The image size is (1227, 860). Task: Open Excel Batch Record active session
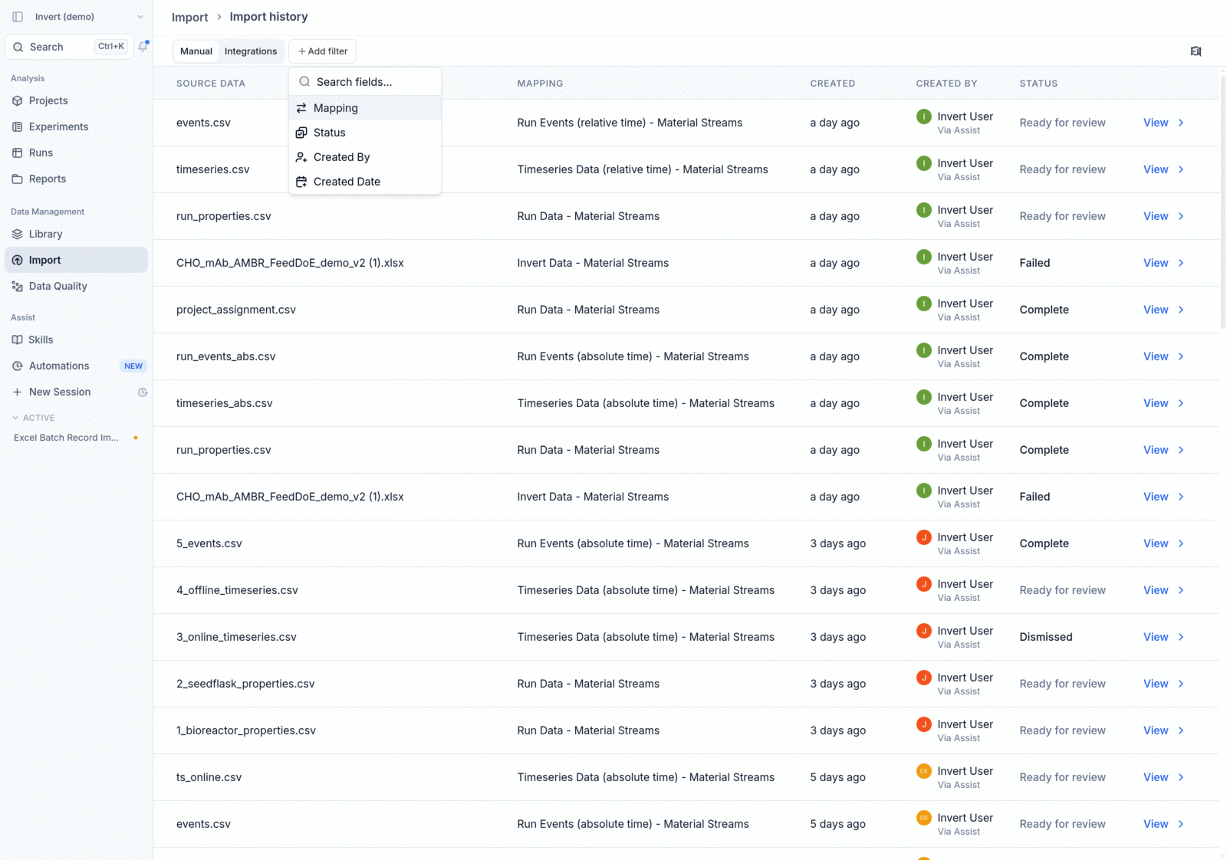click(x=67, y=438)
